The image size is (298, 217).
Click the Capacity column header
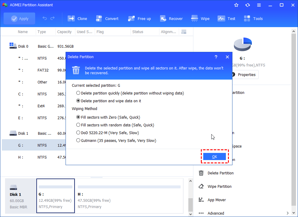click(x=64, y=32)
